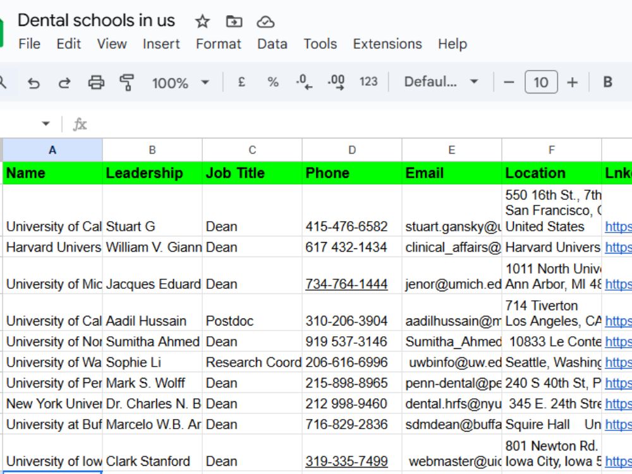Select cell with 415-476-6582
This screenshot has width=632, height=474.
(x=352, y=210)
